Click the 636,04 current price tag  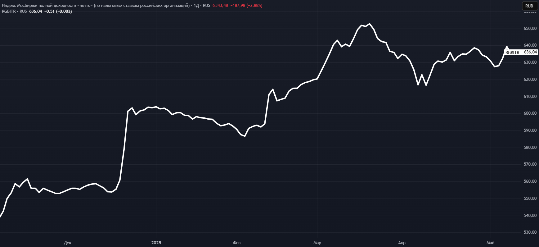click(530, 52)
